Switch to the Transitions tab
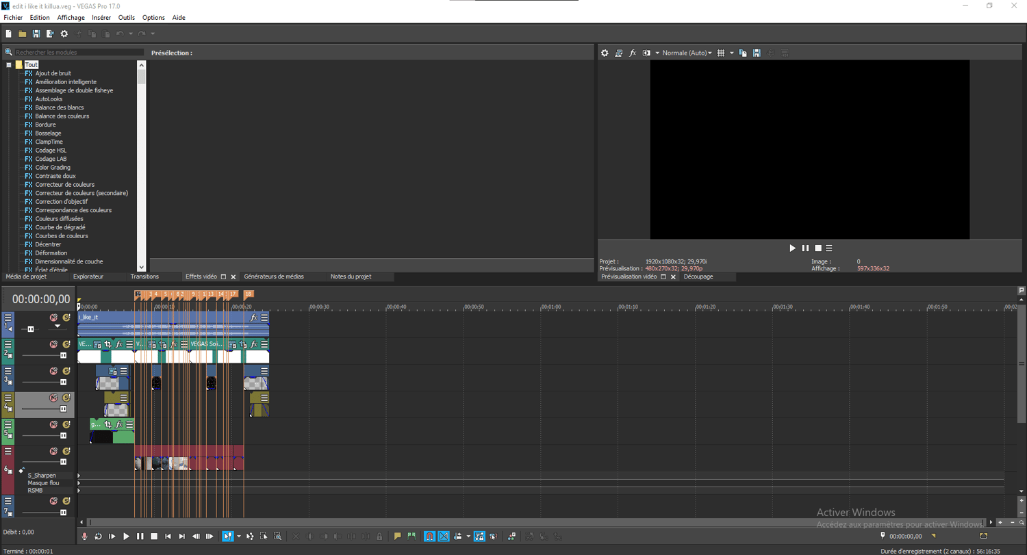The image size is (1027, 555). click(144, 276)
